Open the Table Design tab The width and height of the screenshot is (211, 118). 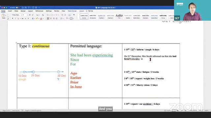pyautogui.click(x=72, y=11)
